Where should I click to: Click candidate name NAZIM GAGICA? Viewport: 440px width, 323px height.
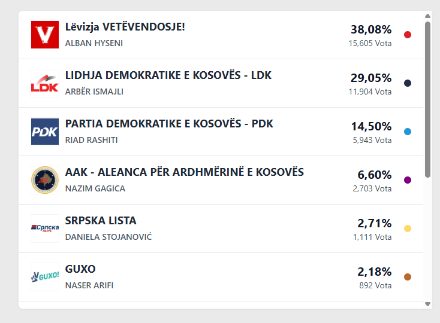(x=95, y=188)
